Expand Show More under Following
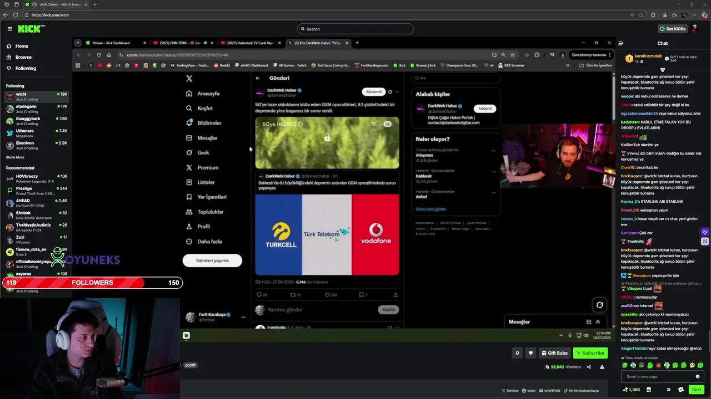 point(15,157)
